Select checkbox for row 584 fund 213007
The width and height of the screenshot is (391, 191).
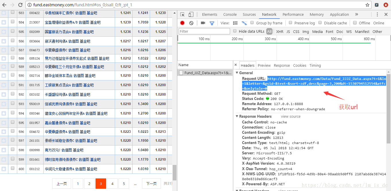(x=13, y=21)
